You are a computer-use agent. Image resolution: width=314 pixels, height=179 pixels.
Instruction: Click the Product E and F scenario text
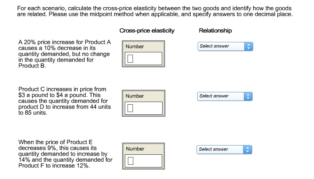65,154
